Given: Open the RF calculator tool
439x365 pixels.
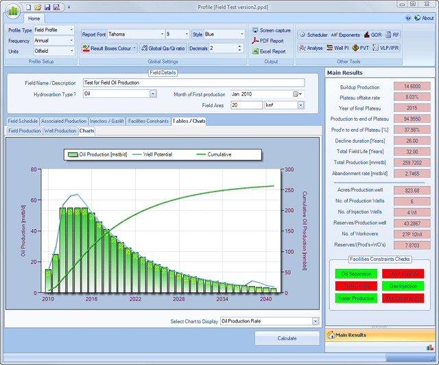Looking at the screenshot, I should click(x=392, y=35).
